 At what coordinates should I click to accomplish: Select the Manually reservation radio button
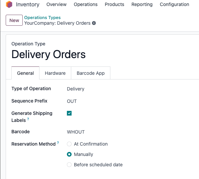pyautogui.click(x=69, y=154)
